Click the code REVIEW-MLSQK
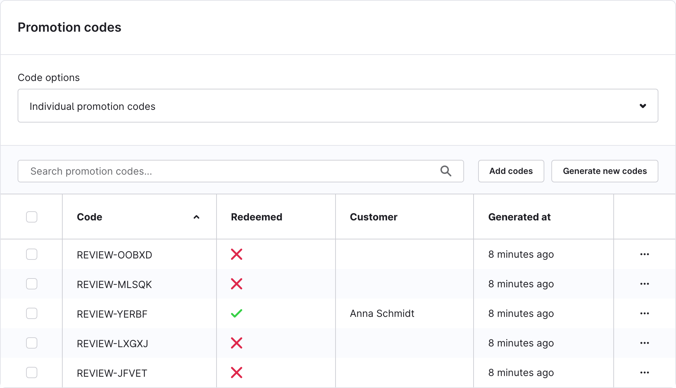The height and width of the screenshot is (388, 676). tap(114, 284)
